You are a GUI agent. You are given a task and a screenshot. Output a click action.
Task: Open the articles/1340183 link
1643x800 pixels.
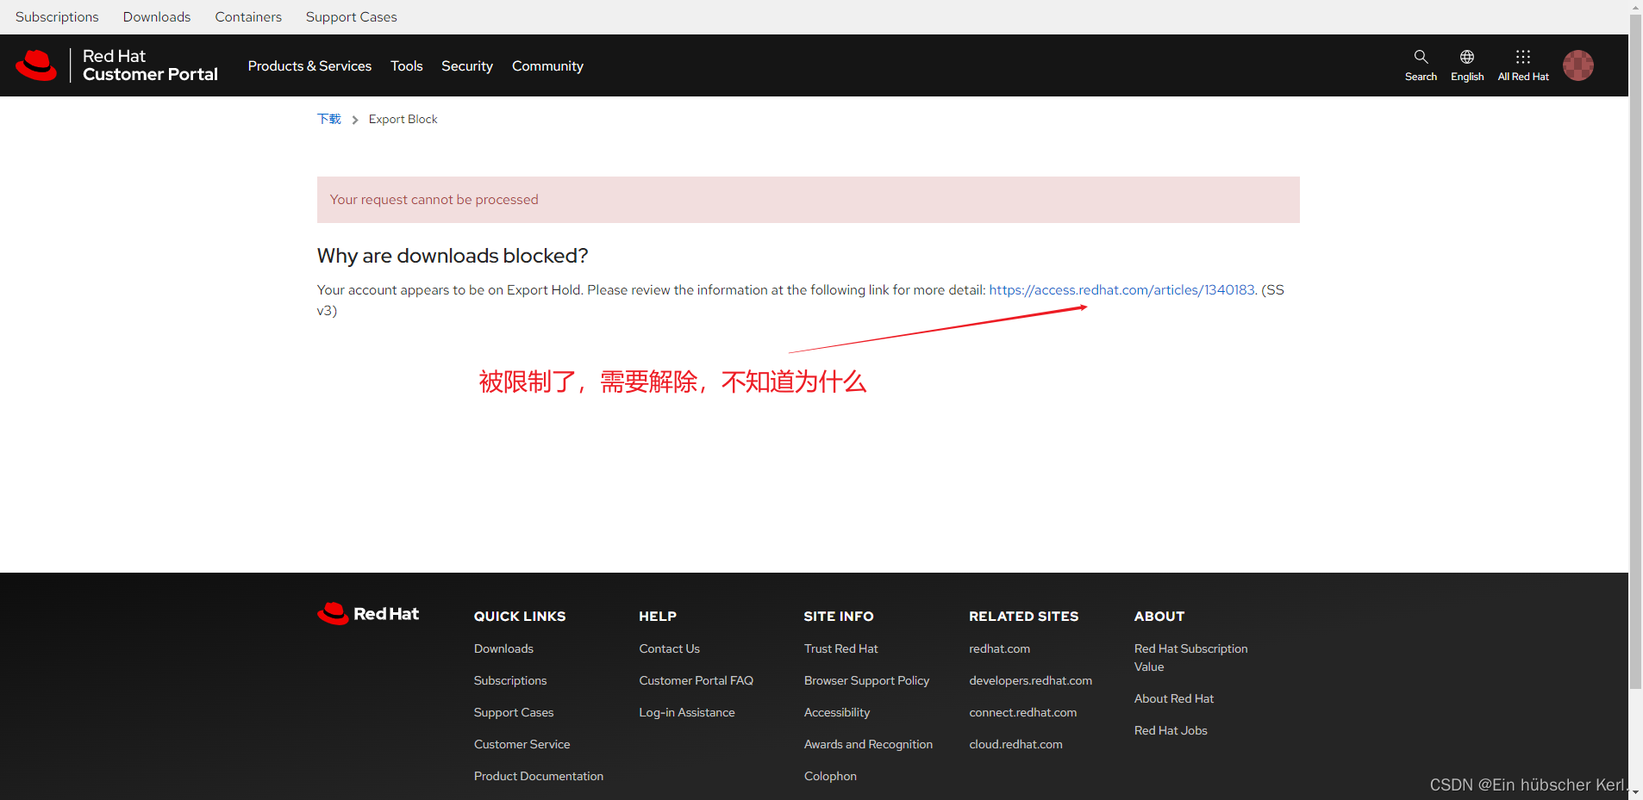tap(1121, 290)
